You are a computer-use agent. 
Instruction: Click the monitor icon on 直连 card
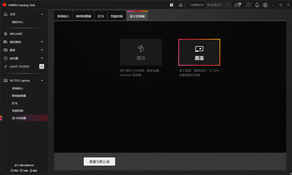[199, 49]
